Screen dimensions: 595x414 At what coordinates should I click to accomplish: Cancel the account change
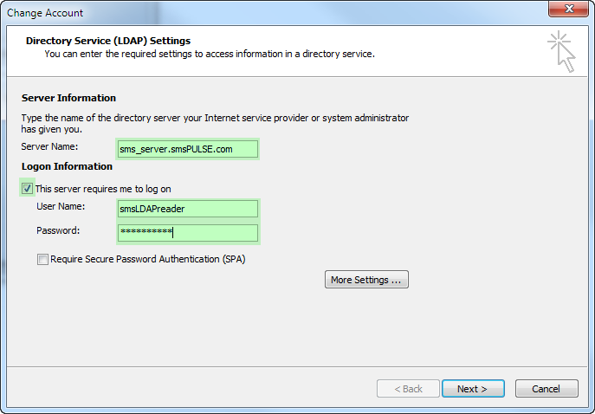click(x=546, y=389)
